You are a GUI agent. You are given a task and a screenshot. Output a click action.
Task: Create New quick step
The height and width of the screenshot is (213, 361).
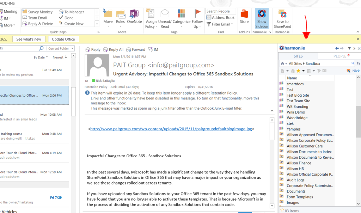pos(71,24)
